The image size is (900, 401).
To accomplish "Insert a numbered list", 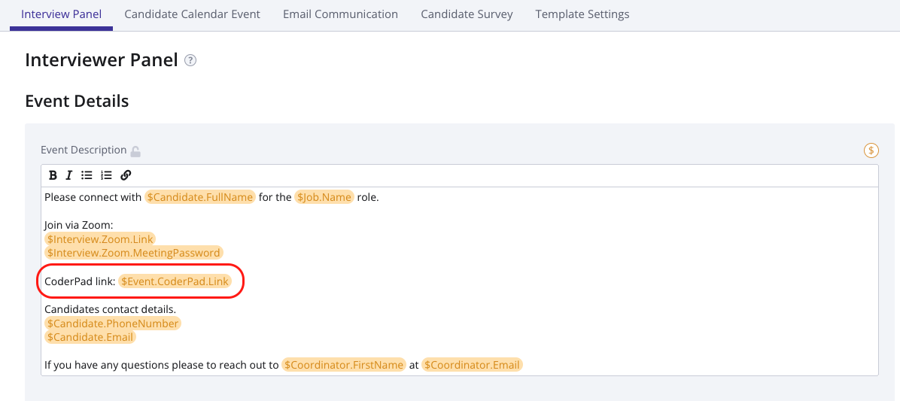I will coord(106,175).
